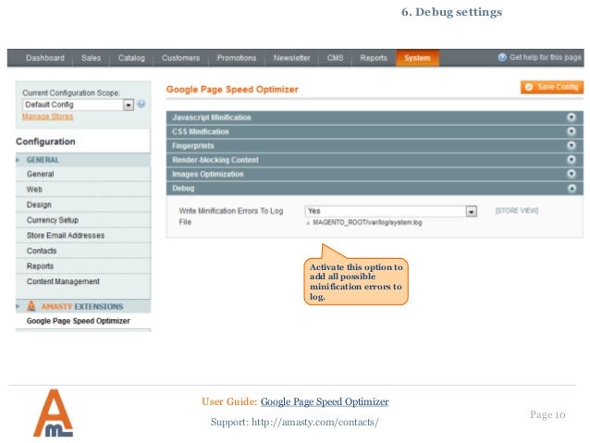590x443 pixels.
Task: Click the help icon beside Get help for this page
Action: 502,57
